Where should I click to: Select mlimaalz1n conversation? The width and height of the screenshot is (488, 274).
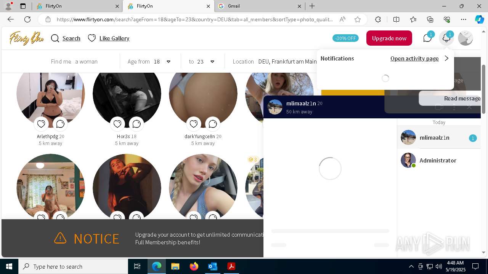[x=438, y=138]
